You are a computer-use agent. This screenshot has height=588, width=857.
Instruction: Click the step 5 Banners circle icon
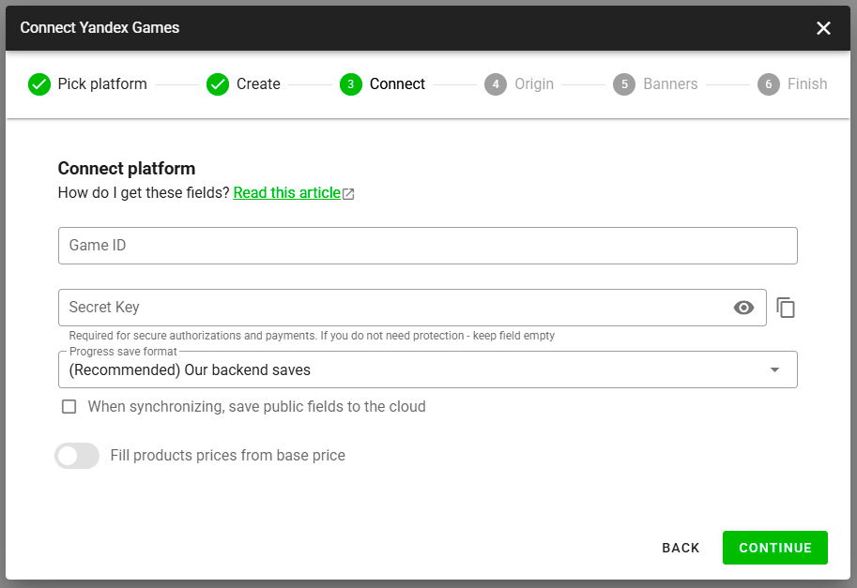coord(624,84)
